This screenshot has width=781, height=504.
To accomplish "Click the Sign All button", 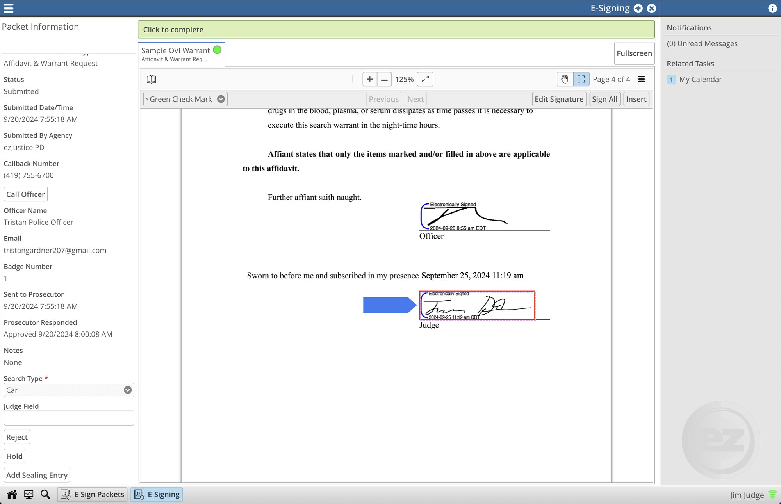I will 604,99.
